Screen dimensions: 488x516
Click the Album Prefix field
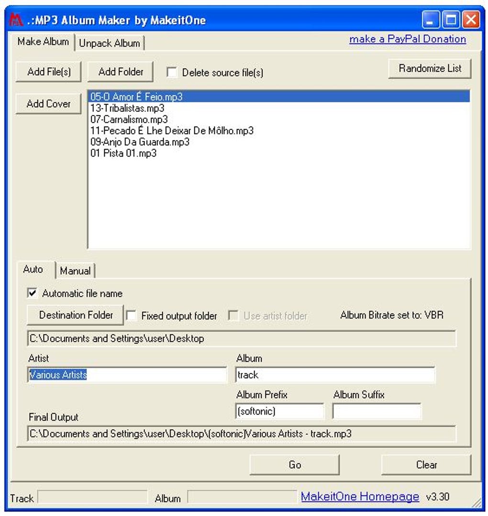click(280, 411)
